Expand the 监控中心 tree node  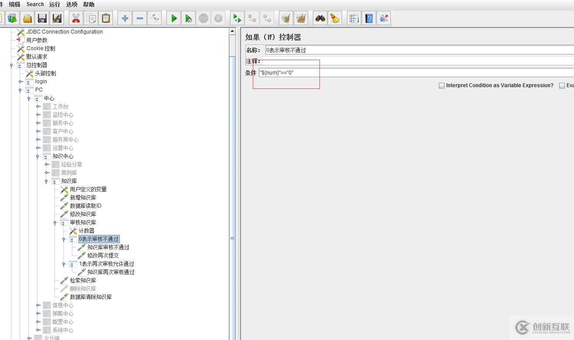(38, 115)
